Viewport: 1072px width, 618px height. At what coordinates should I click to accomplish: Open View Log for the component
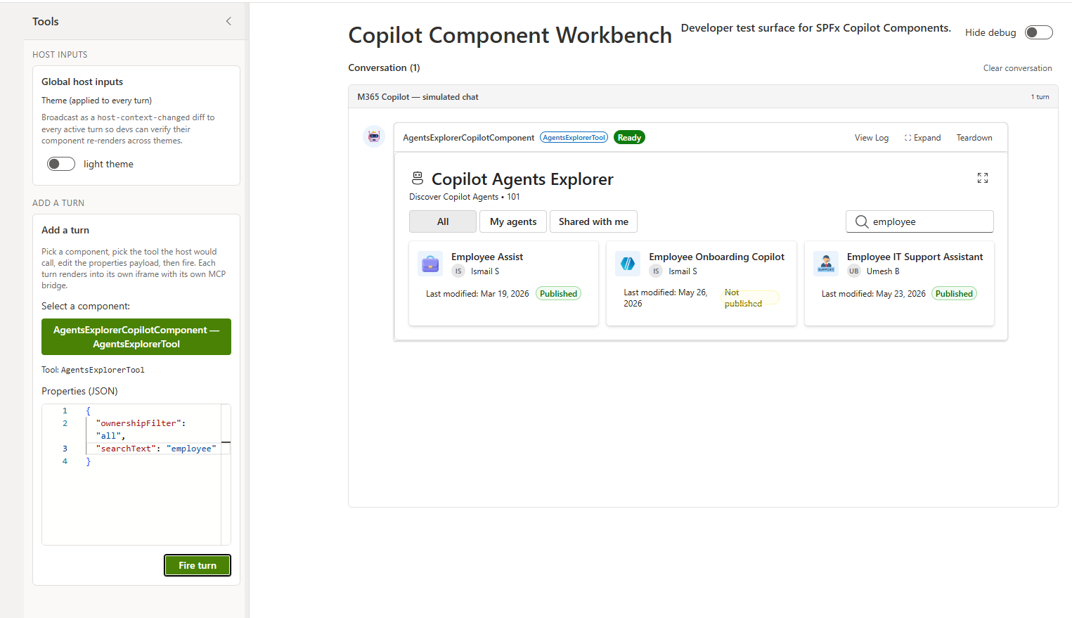point(872,138)
